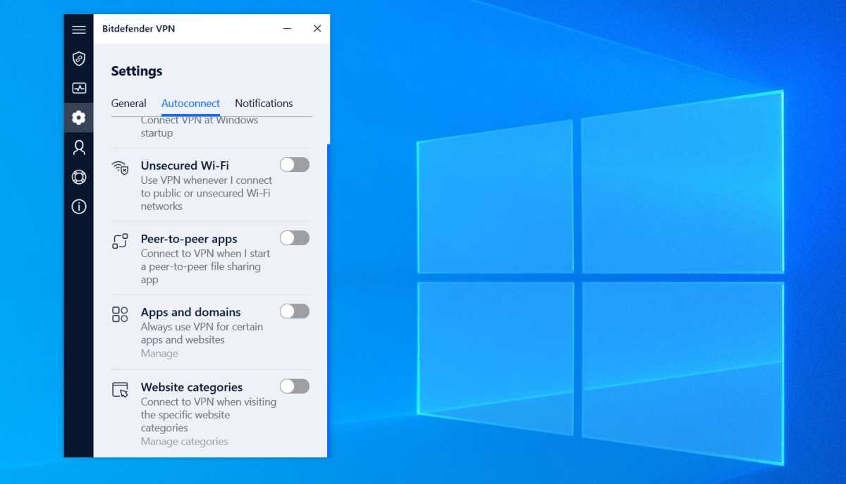The image size is (846, 484).
Task: Open the About info icon
Action: tap(79, 206)
